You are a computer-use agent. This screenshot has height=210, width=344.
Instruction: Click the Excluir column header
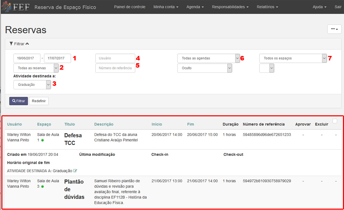pyautogui.click(x=321, y=124)
